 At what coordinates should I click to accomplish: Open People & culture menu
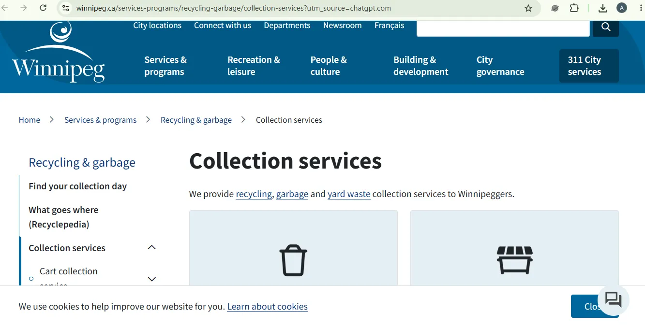[x=329, y=66]
